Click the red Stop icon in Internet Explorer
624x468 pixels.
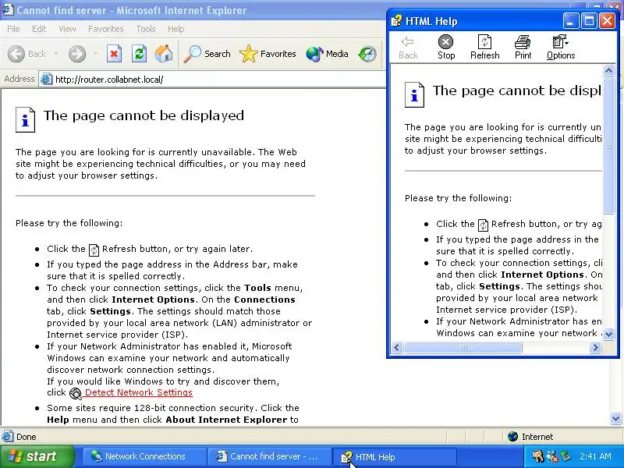point(114,54)
